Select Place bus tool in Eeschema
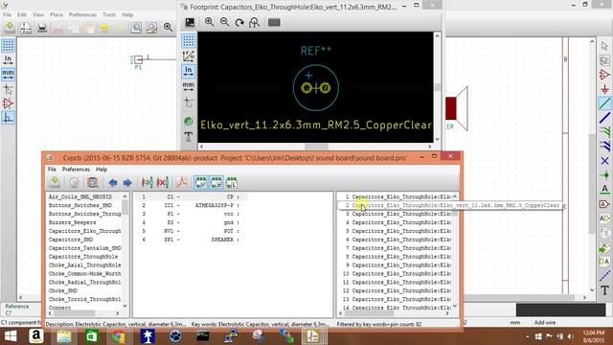The image size is (613, 345). (x=604, y=118)
